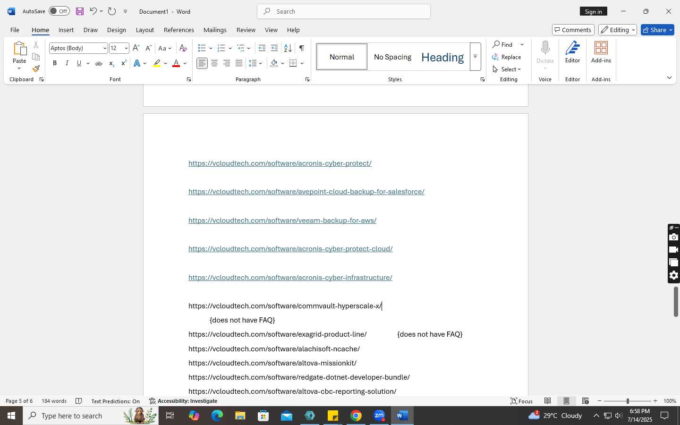The width and height of the screenshot is (680, 425).
Task: Switch to the Review tab
Action: [x=246, y=30]
